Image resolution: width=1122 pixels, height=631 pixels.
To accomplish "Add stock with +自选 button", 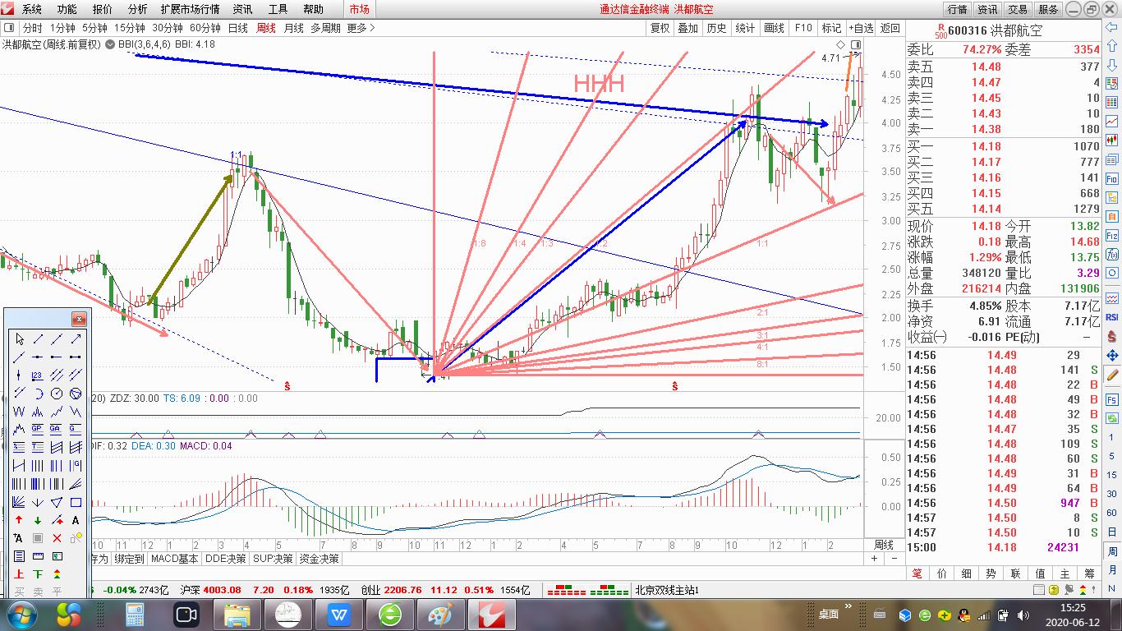I will tap(862, 28).
